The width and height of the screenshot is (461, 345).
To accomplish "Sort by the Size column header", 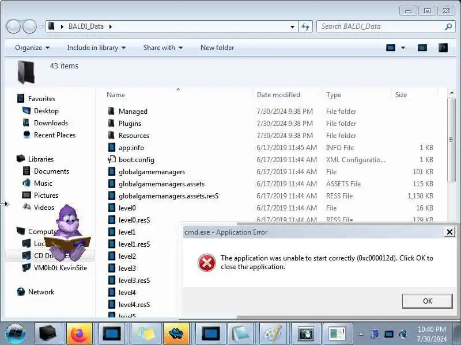I will coord(400,95).
